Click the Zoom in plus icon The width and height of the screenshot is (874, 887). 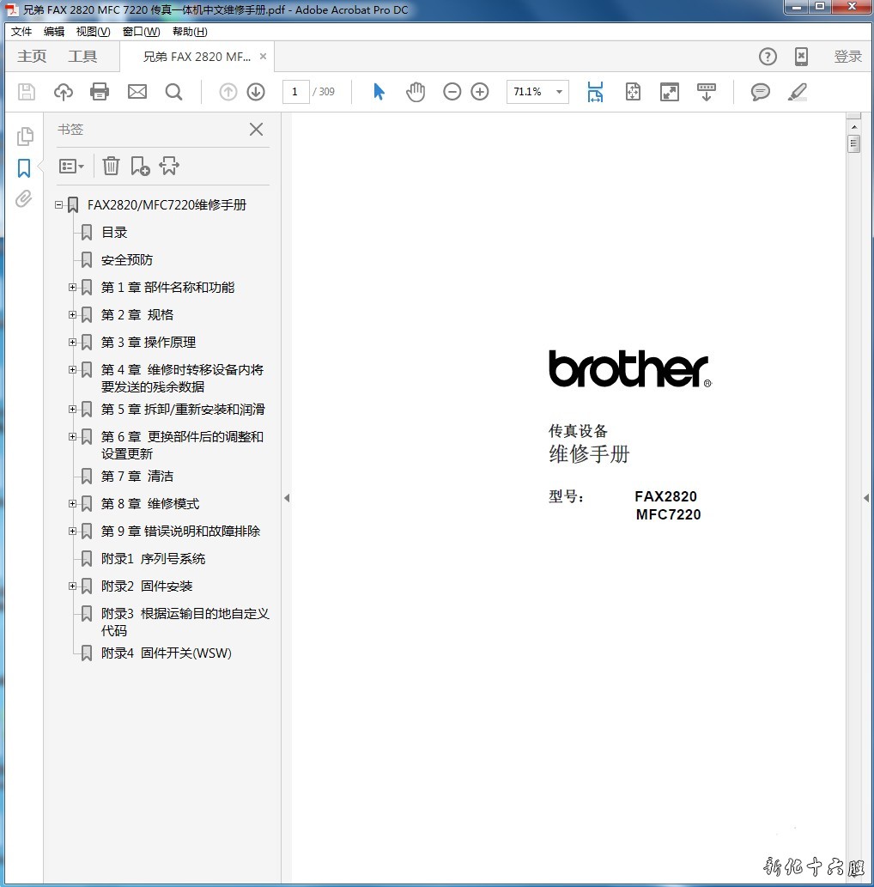(x=480, y=92)
